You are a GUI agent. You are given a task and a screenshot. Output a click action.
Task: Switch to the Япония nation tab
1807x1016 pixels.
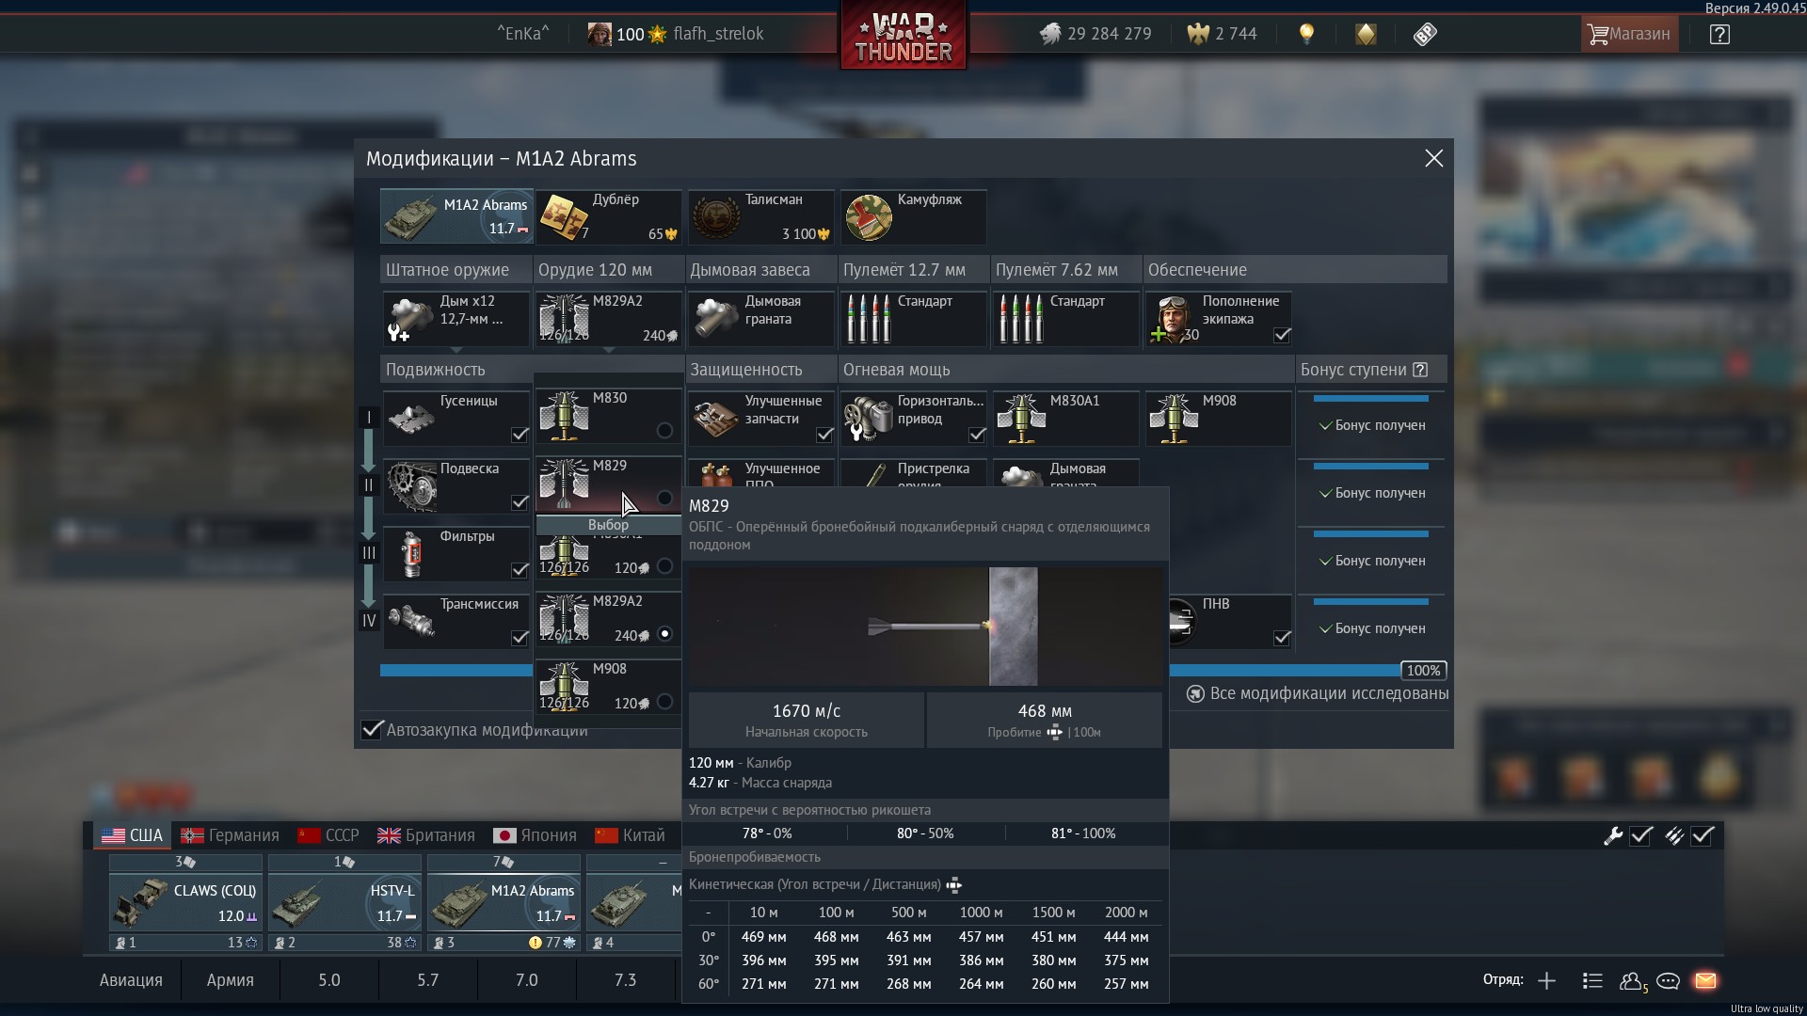(535, 835)
